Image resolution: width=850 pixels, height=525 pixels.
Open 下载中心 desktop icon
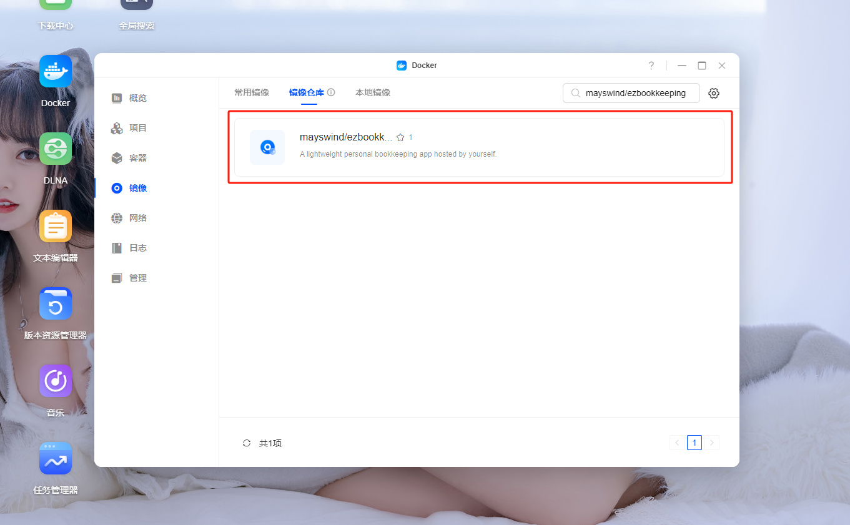(x=56, y=5)
